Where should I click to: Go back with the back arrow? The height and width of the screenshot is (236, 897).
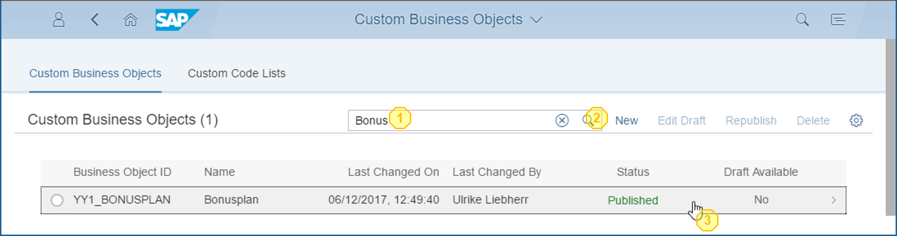(x=95, y=20)
